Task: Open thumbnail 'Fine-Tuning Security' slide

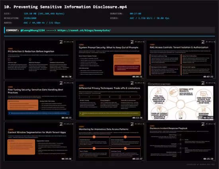Action: tap(39, 100)
